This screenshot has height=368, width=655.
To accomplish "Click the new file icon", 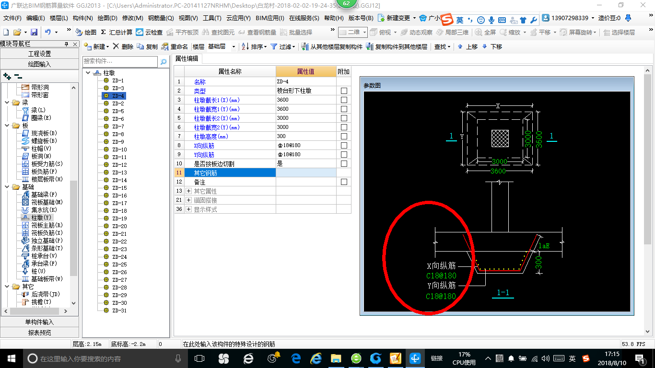I will click(x=6, y=32).
